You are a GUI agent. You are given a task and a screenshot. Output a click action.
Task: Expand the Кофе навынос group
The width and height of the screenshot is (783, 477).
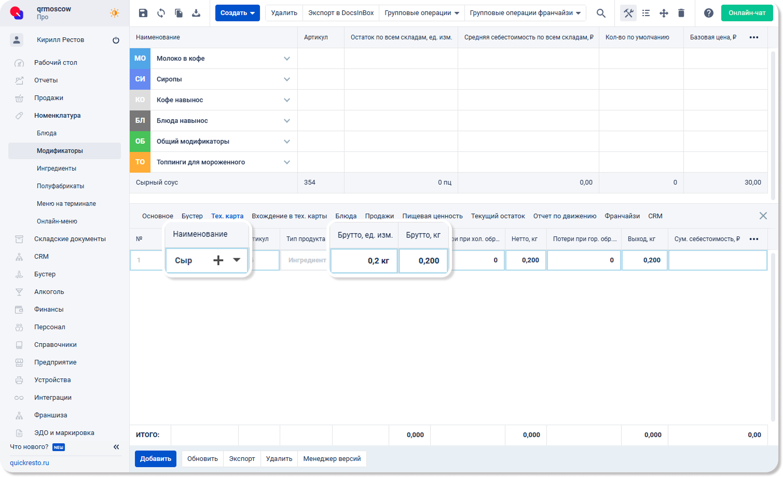(x=287, y=100)
